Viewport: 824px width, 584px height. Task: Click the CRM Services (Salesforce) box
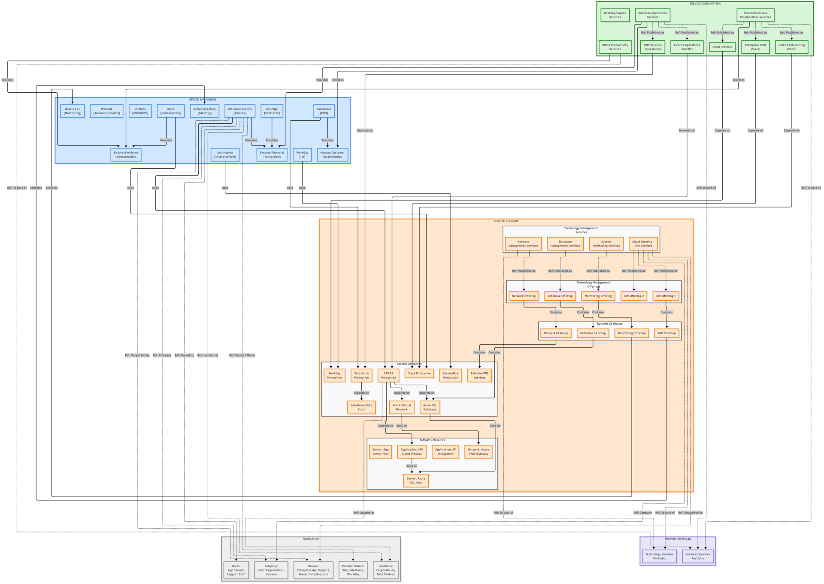[652, 47]
